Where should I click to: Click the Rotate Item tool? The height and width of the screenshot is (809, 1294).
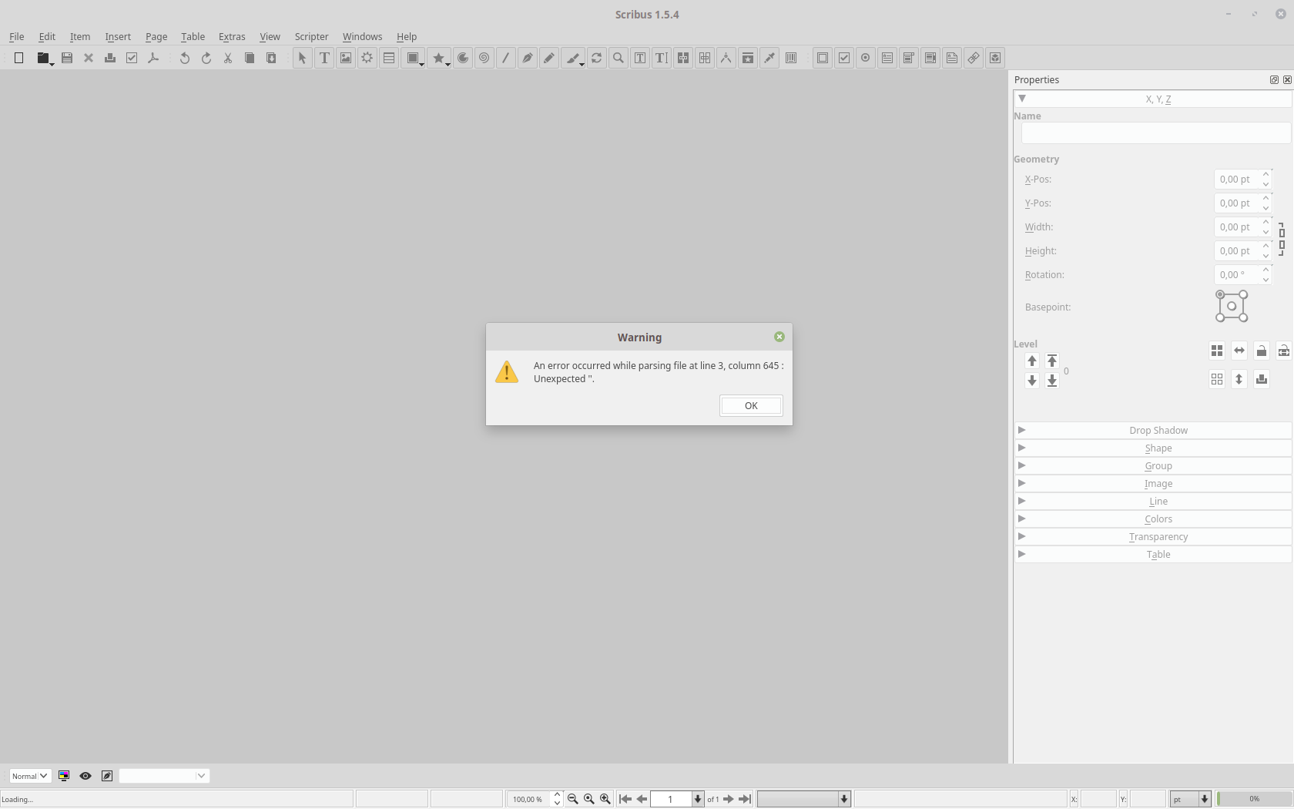(x=596, y=58)
